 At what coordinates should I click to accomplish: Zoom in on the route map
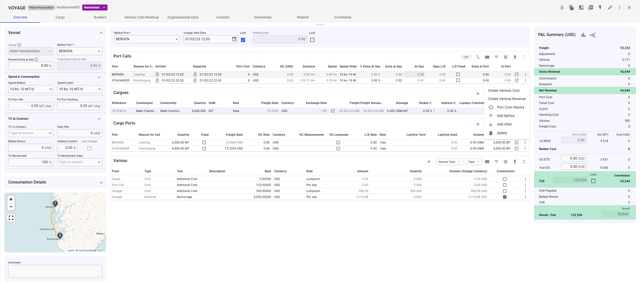pos(11,199)
